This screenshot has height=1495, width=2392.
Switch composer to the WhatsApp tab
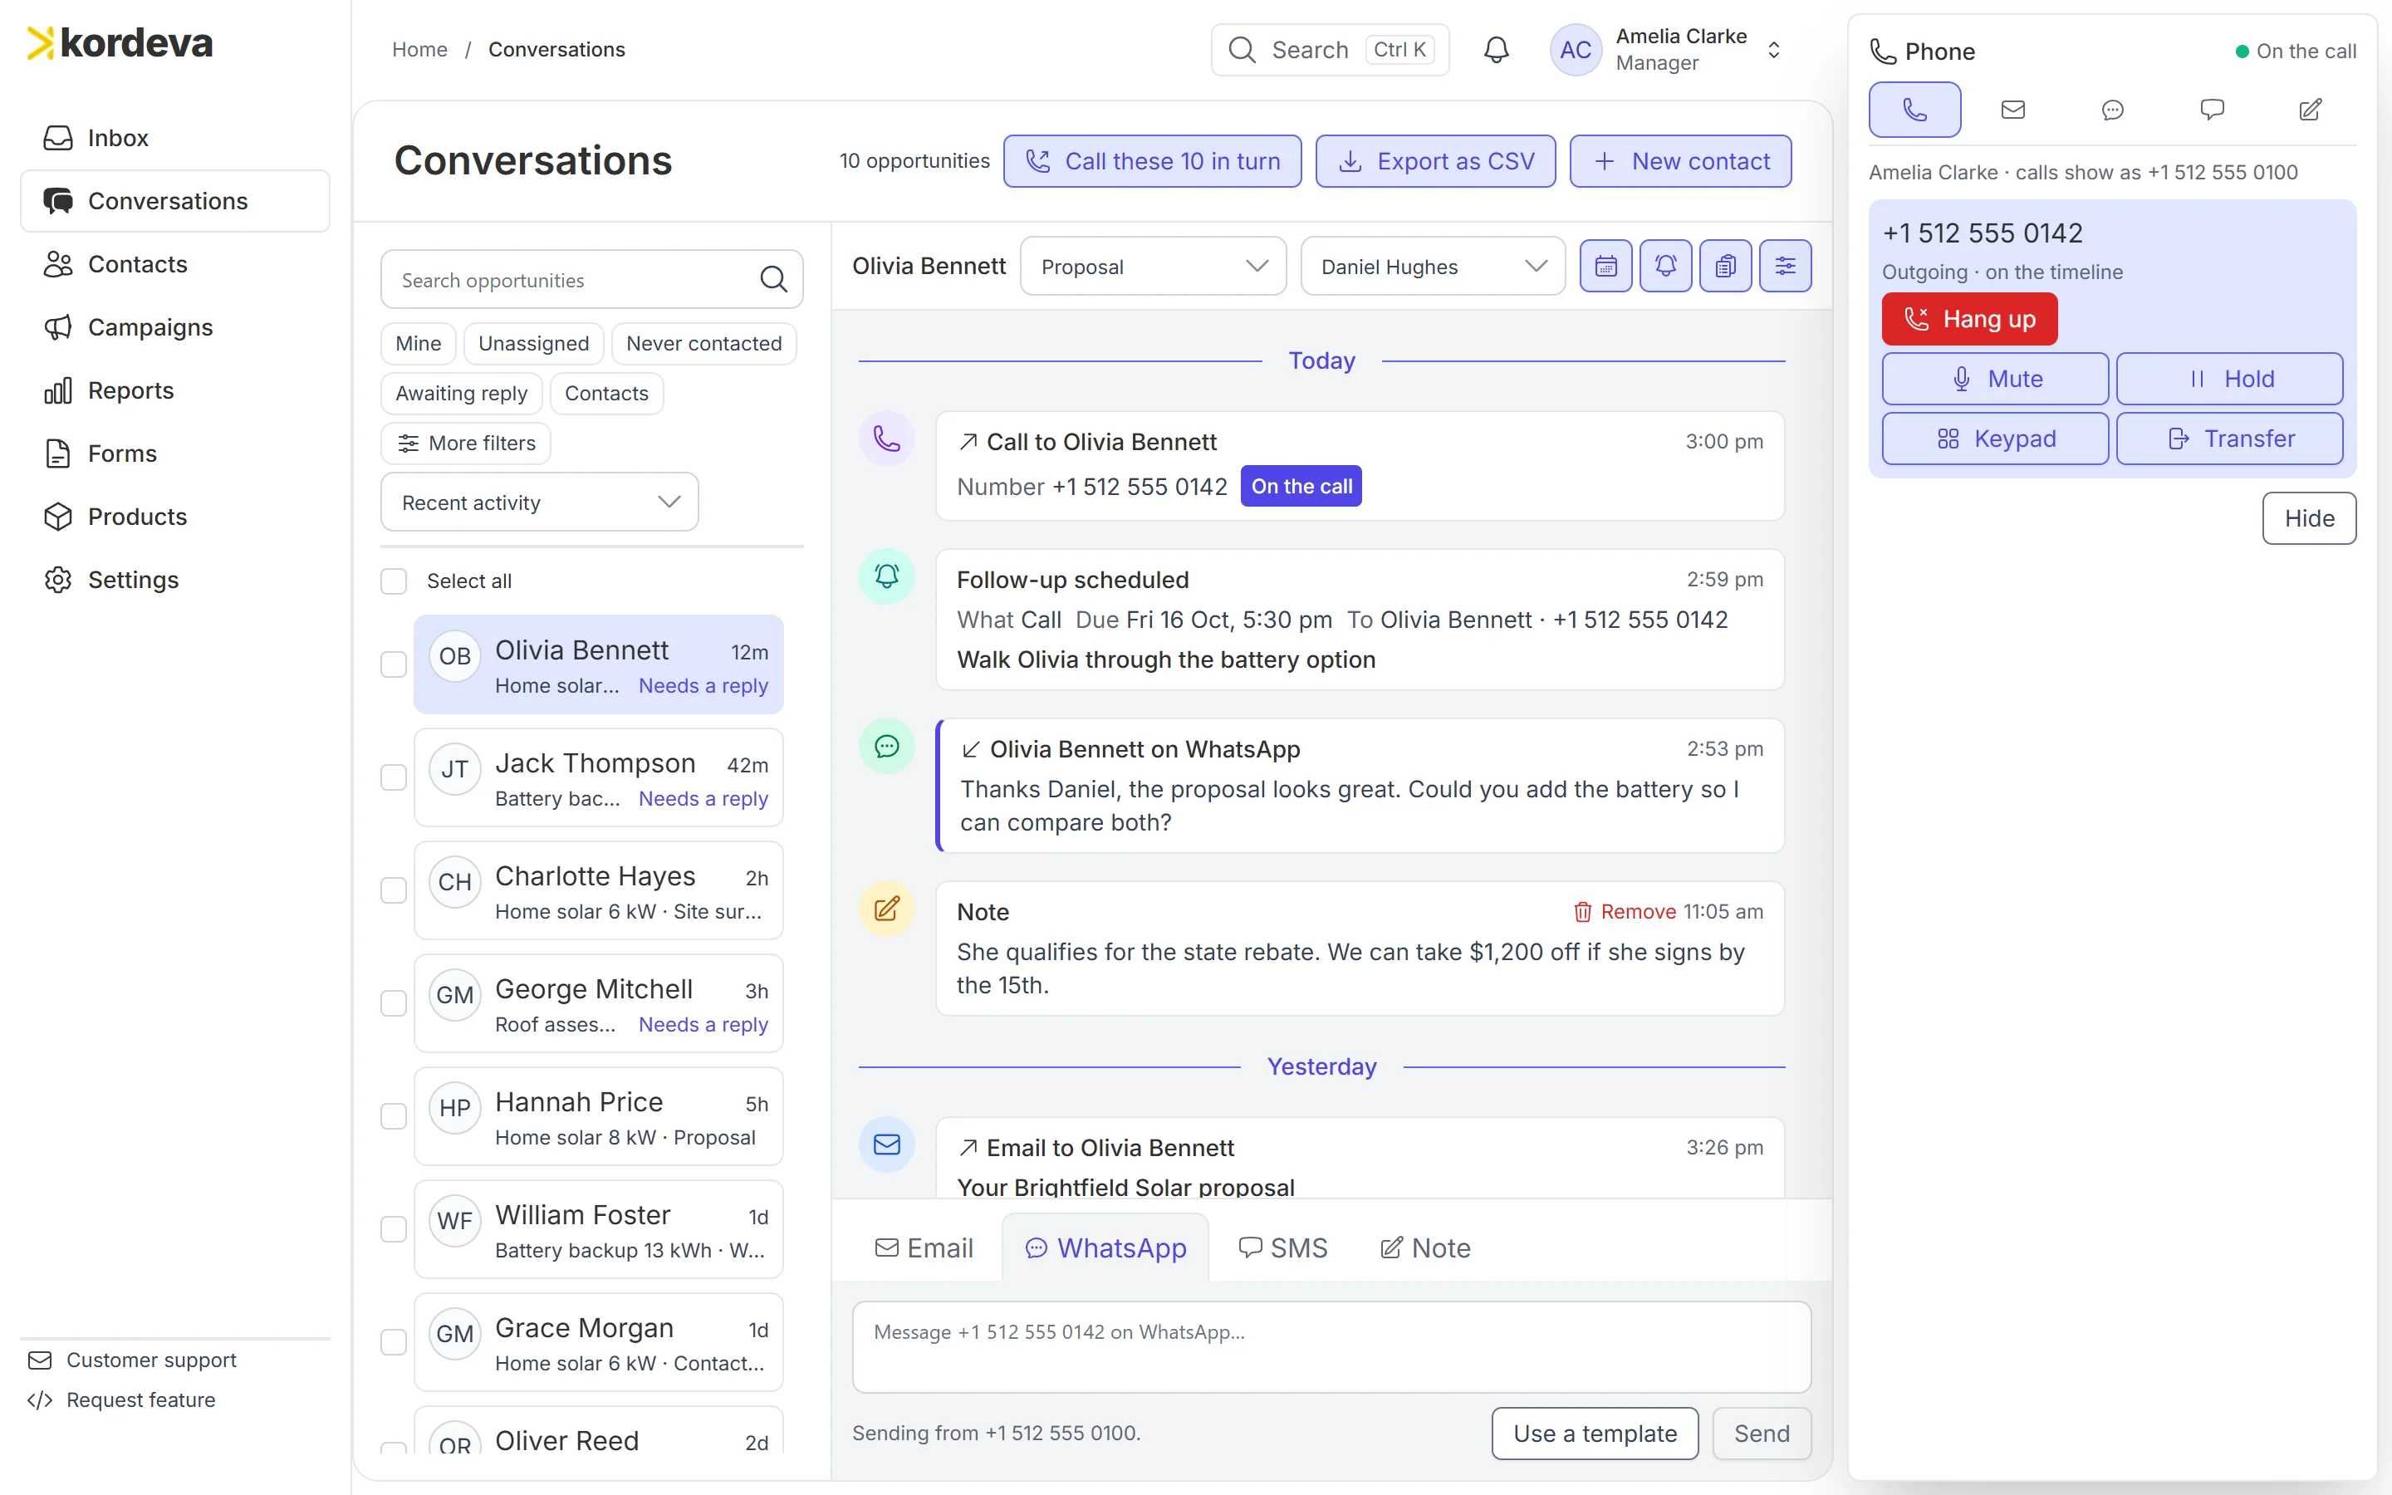coord(1105,1247)
